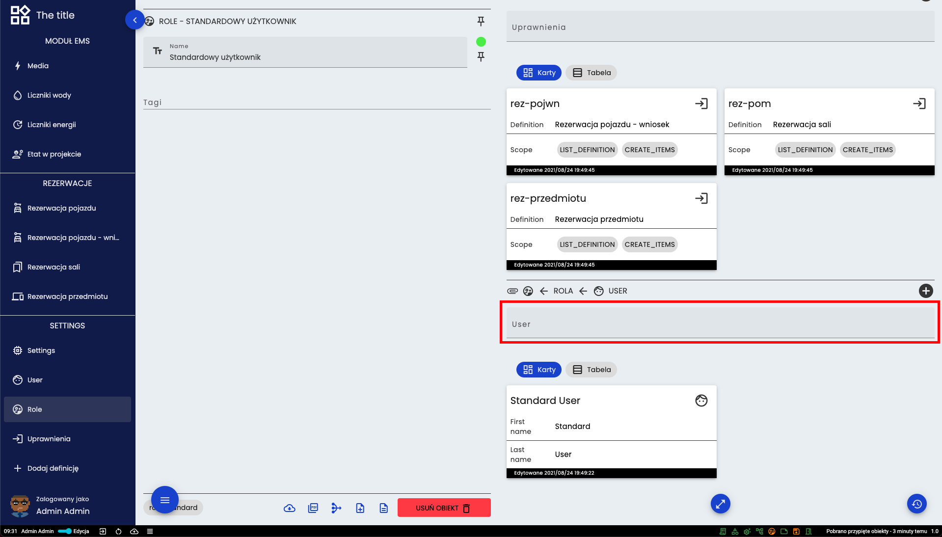The image size is (942, 537).
Task: Click LIST_DEFINITION chip on rez-pojwn card
Action: pyautogui.click(x=587, y=150)
